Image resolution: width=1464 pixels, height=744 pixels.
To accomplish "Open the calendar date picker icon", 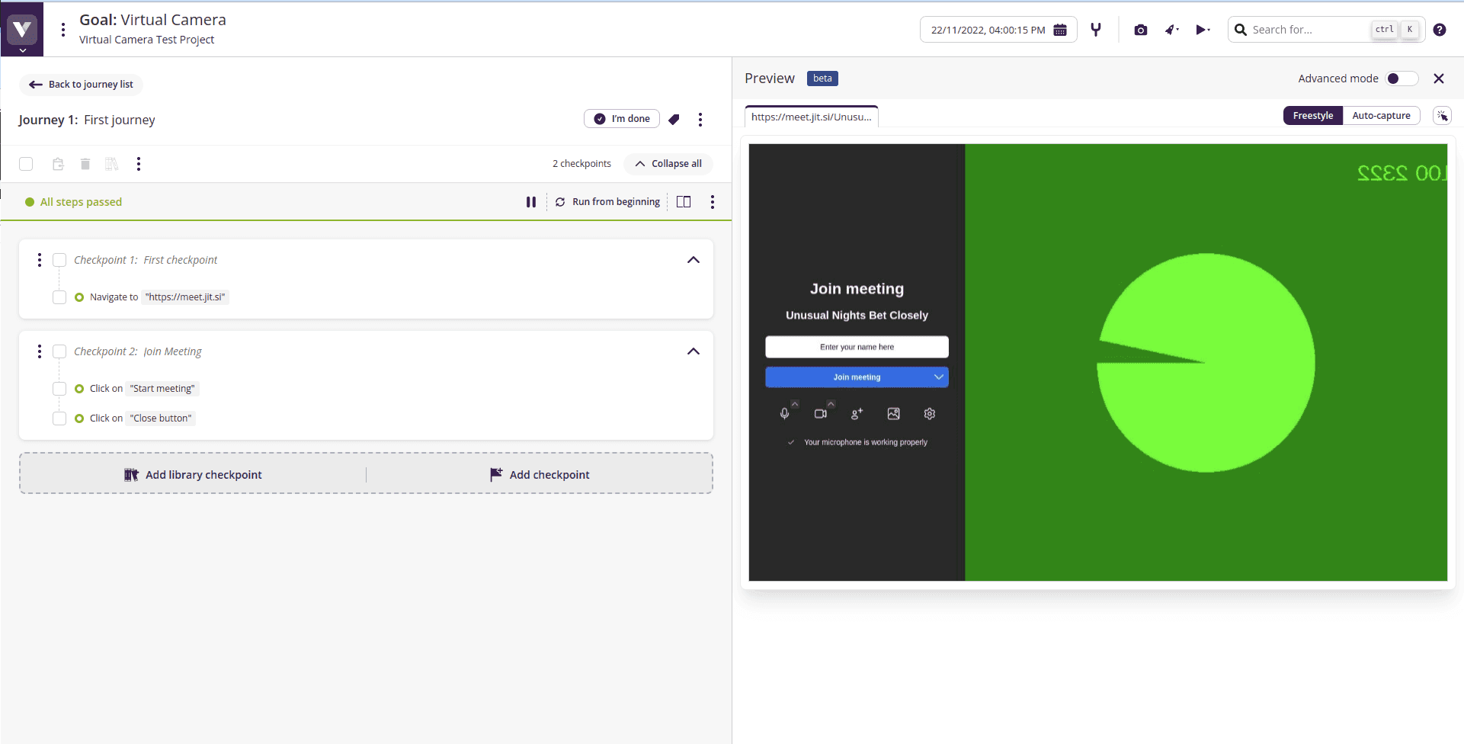I will coord(1060,30).
